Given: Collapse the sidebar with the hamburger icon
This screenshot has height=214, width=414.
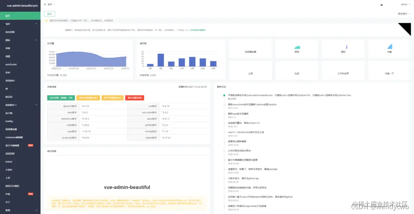Looking at the screenshot, I should [45, 4].
